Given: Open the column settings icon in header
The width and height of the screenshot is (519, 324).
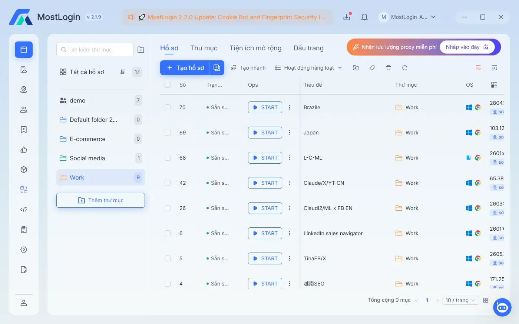Looking at the screenshot, I should [494, 85].
